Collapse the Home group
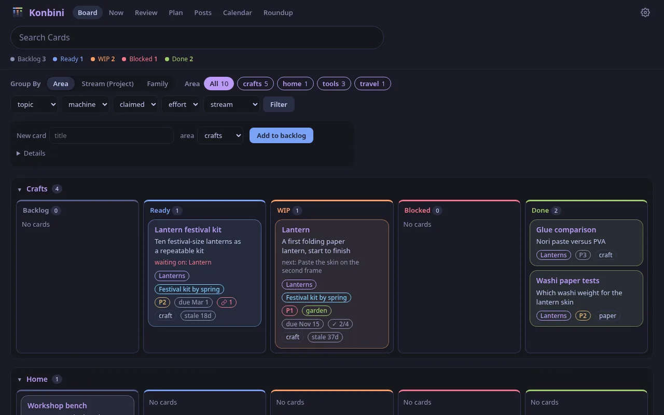This screenshot has width=664, height=415. tap(20, 380)
